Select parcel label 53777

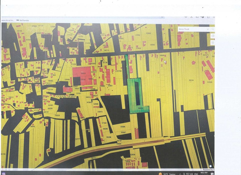tap(78, 139)
